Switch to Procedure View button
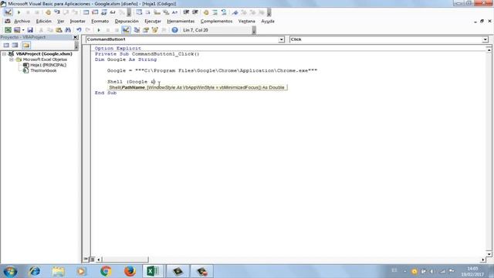This screenshot has height=278, width=494. [x=86, y=259]
